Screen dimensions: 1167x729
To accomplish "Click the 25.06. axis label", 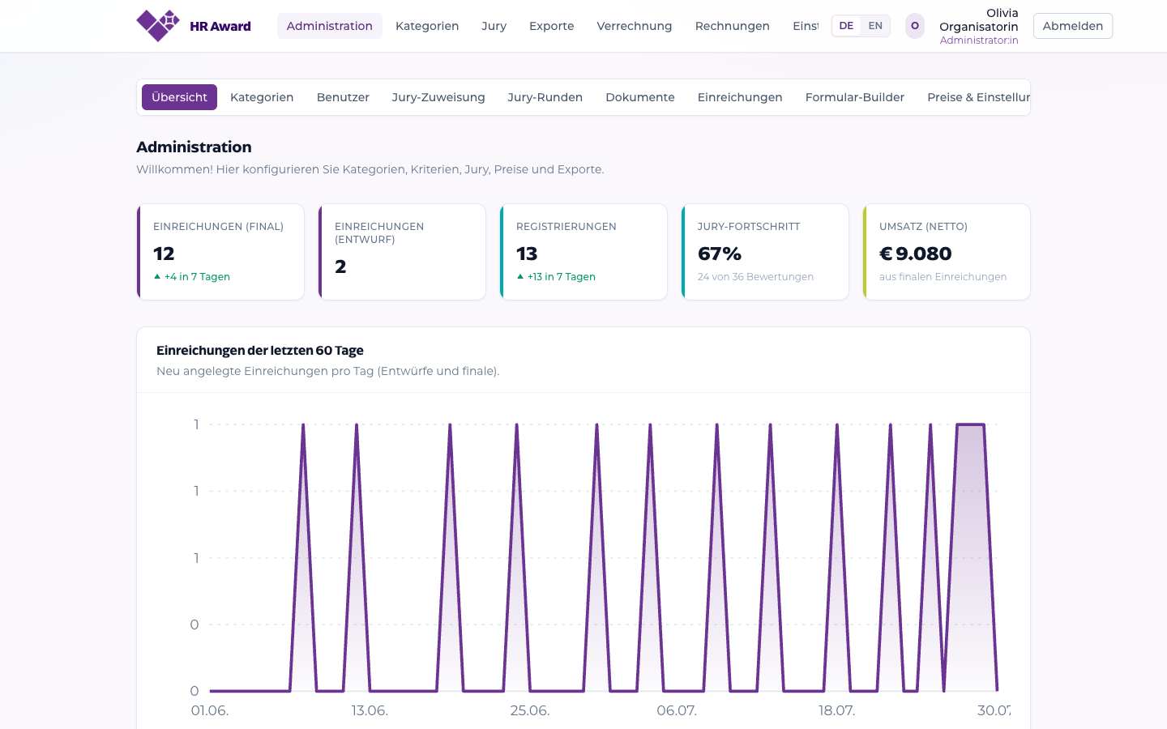I will (530, 710).
